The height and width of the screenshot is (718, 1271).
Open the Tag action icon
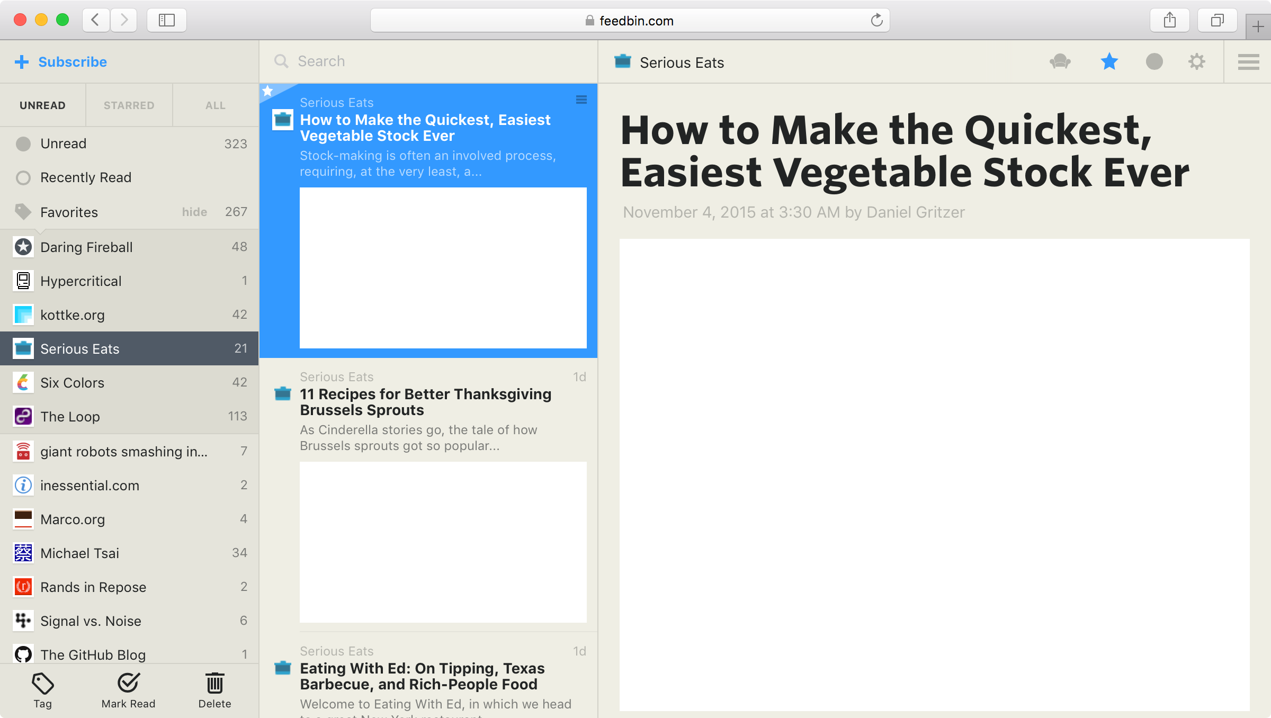[43, 683]
